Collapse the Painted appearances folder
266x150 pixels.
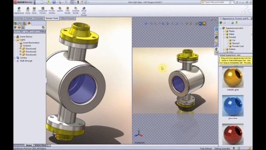(224, 37)
